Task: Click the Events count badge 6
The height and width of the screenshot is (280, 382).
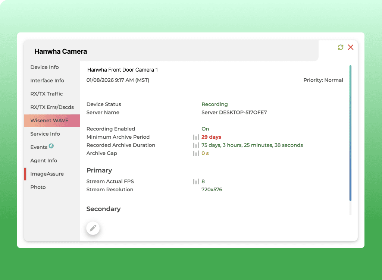Action: [51, 146]
